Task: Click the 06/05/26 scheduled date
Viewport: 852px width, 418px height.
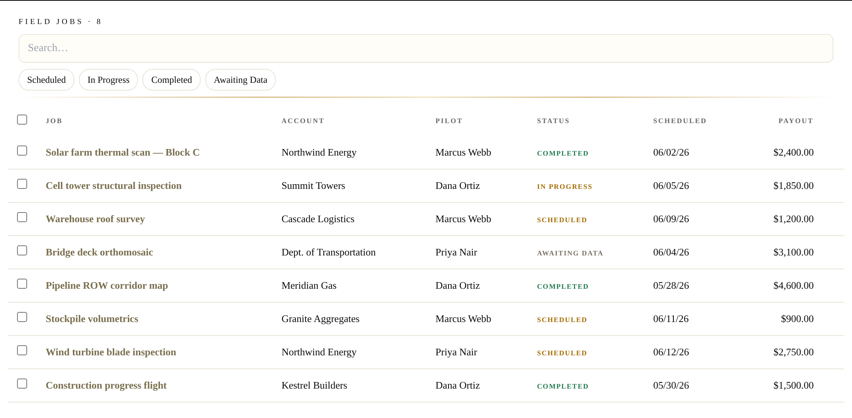Action: [x=671, y=186]
